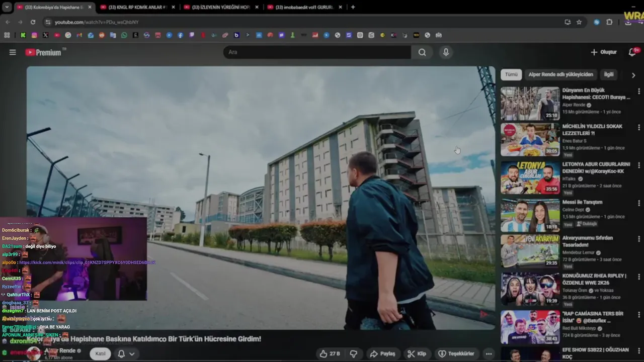The image size is (644, 362).
Task: Open the Facebook bookmark
Action: point(180,35)
